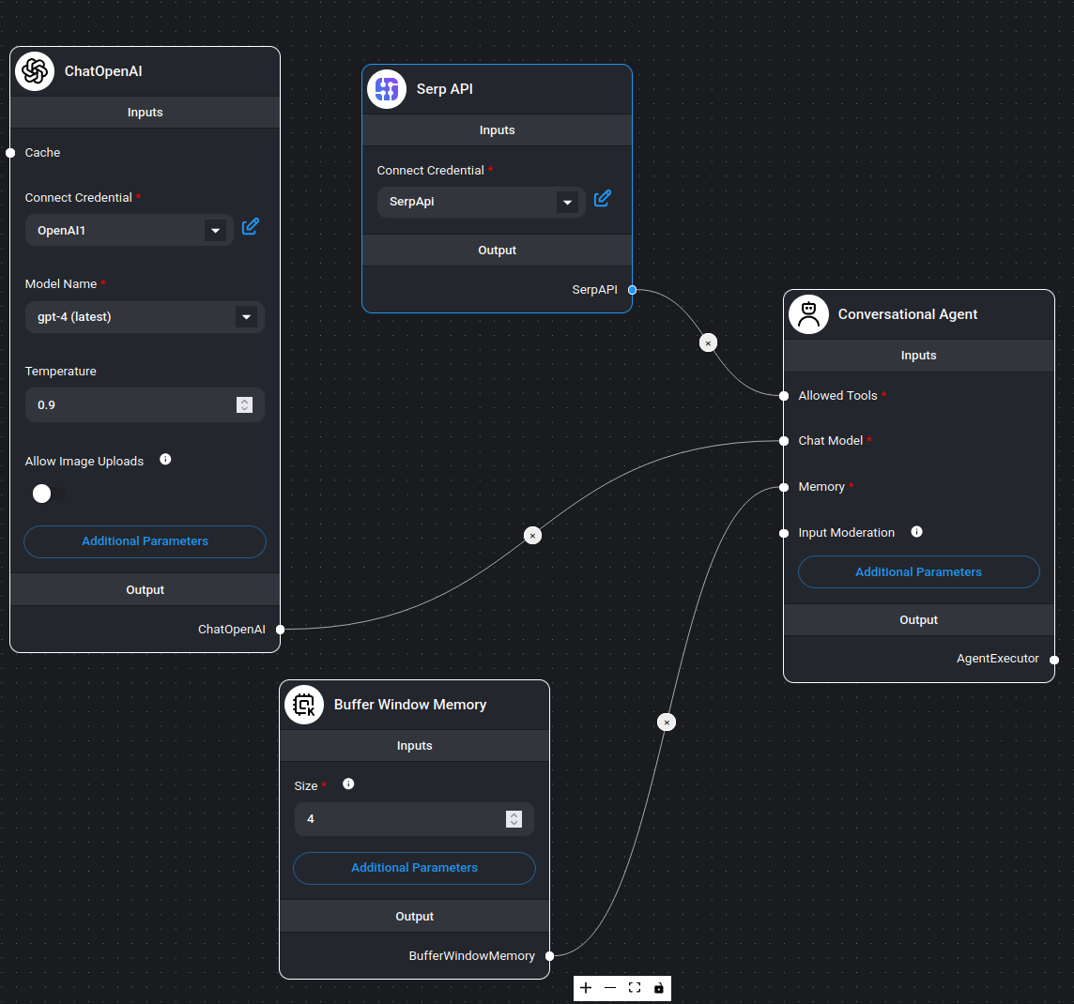Click the Cache input anchor
Screen dimensions: 1074x1004
[10, 153]
